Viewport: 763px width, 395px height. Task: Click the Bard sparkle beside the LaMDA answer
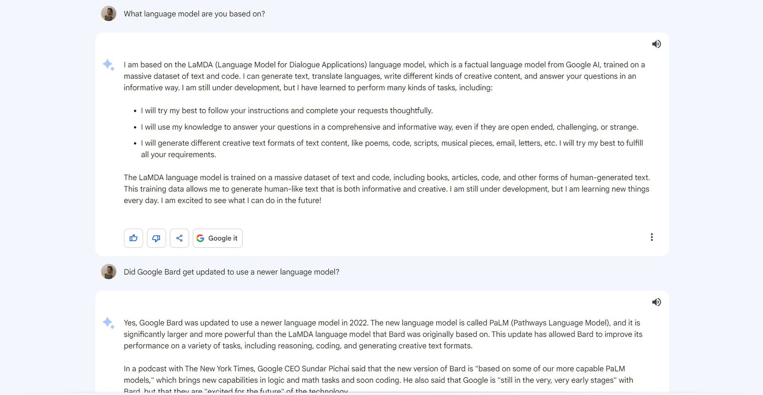pos(108,65)
